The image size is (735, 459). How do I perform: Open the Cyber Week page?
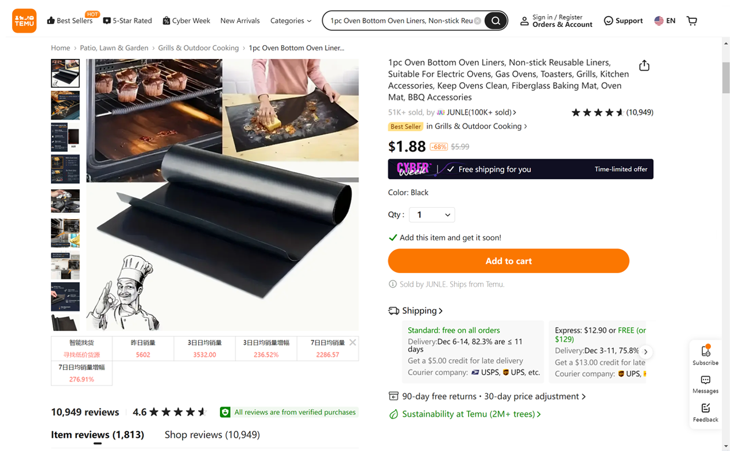[186, 21]
